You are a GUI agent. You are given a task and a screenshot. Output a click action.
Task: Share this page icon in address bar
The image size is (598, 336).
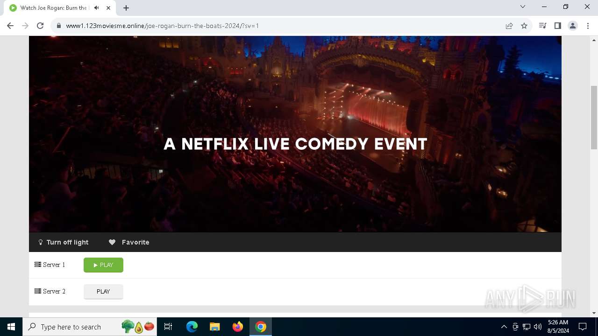(x=509, y=26)
